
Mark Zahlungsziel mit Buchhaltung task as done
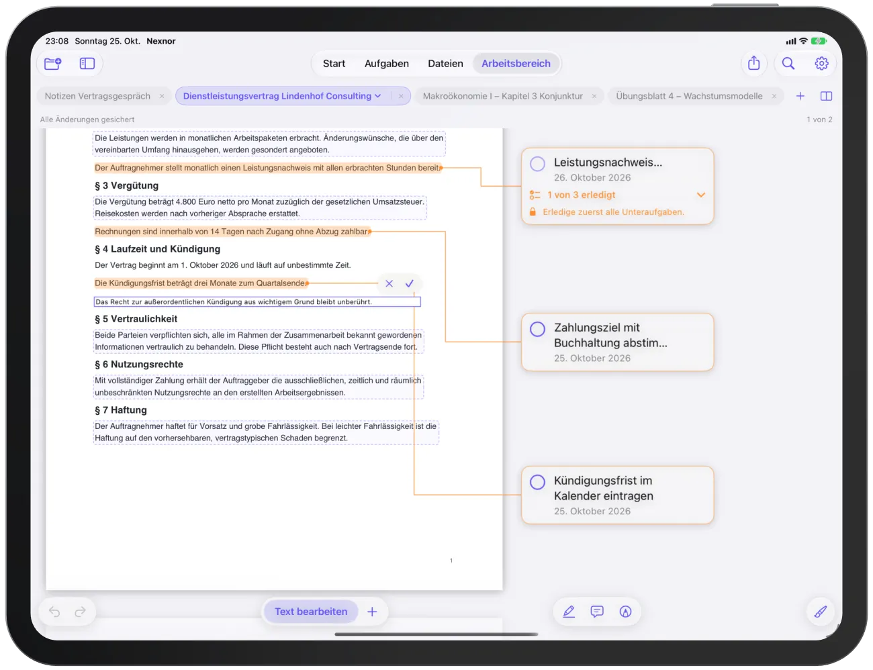click(x=537, y=329)
